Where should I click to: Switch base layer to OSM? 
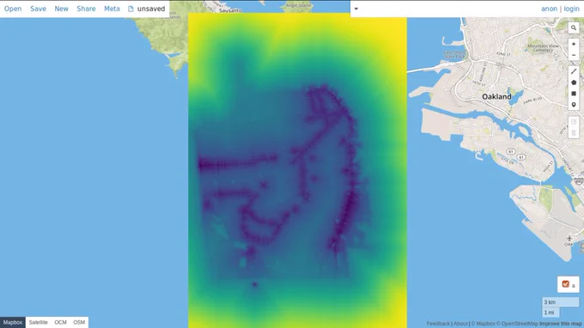click(79, 322)
